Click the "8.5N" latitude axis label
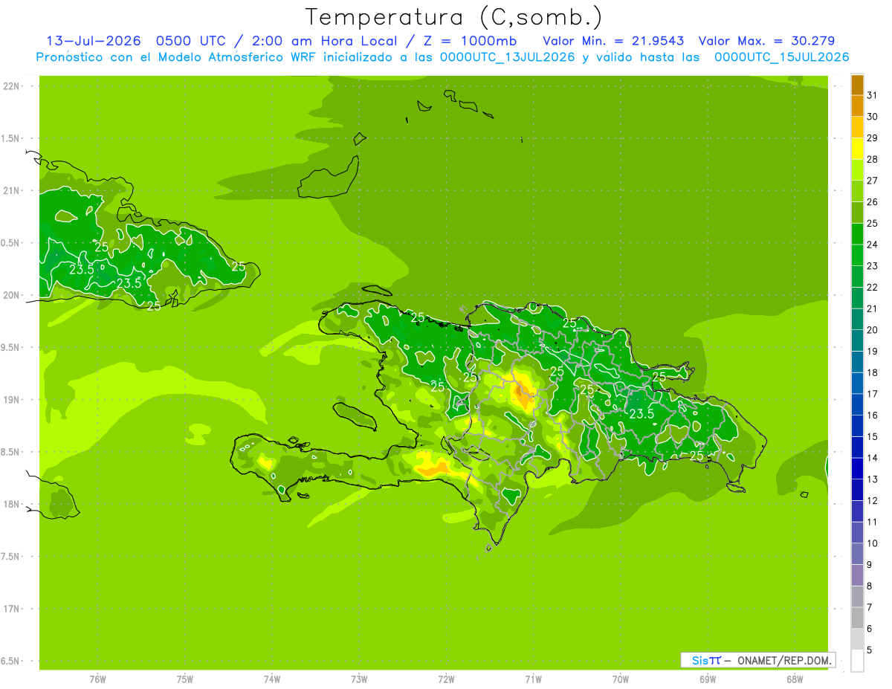892x689 pixels. 11,452
